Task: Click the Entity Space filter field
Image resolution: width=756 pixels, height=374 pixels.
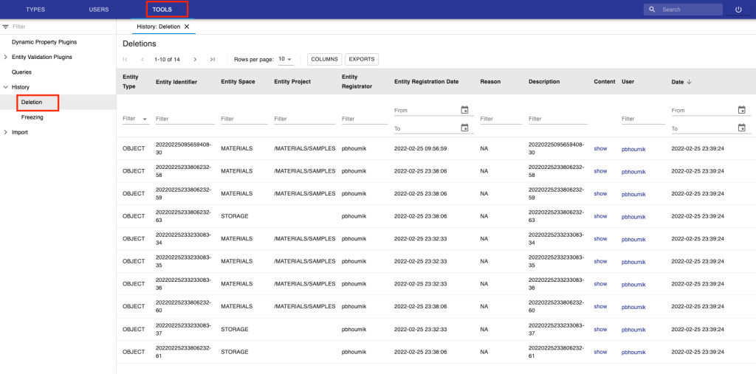Action: click(244, 119)
